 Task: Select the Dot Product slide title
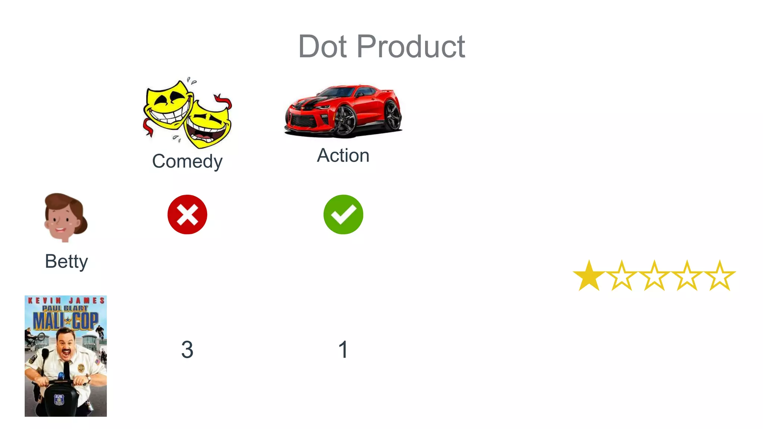pyautogui.click(x=381, y=47)
